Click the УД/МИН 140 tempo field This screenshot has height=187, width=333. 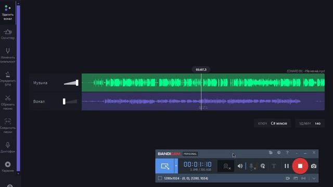point(310,124)
